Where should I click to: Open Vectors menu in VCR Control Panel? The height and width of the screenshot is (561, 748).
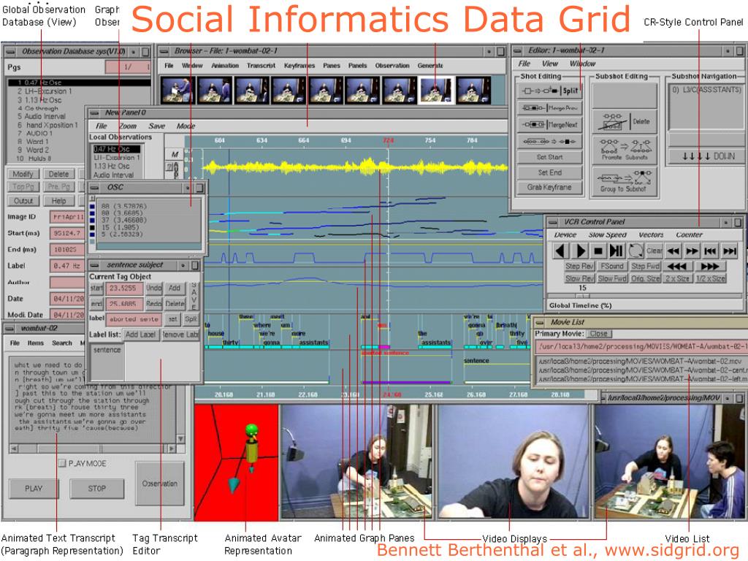tap(651, 234)
